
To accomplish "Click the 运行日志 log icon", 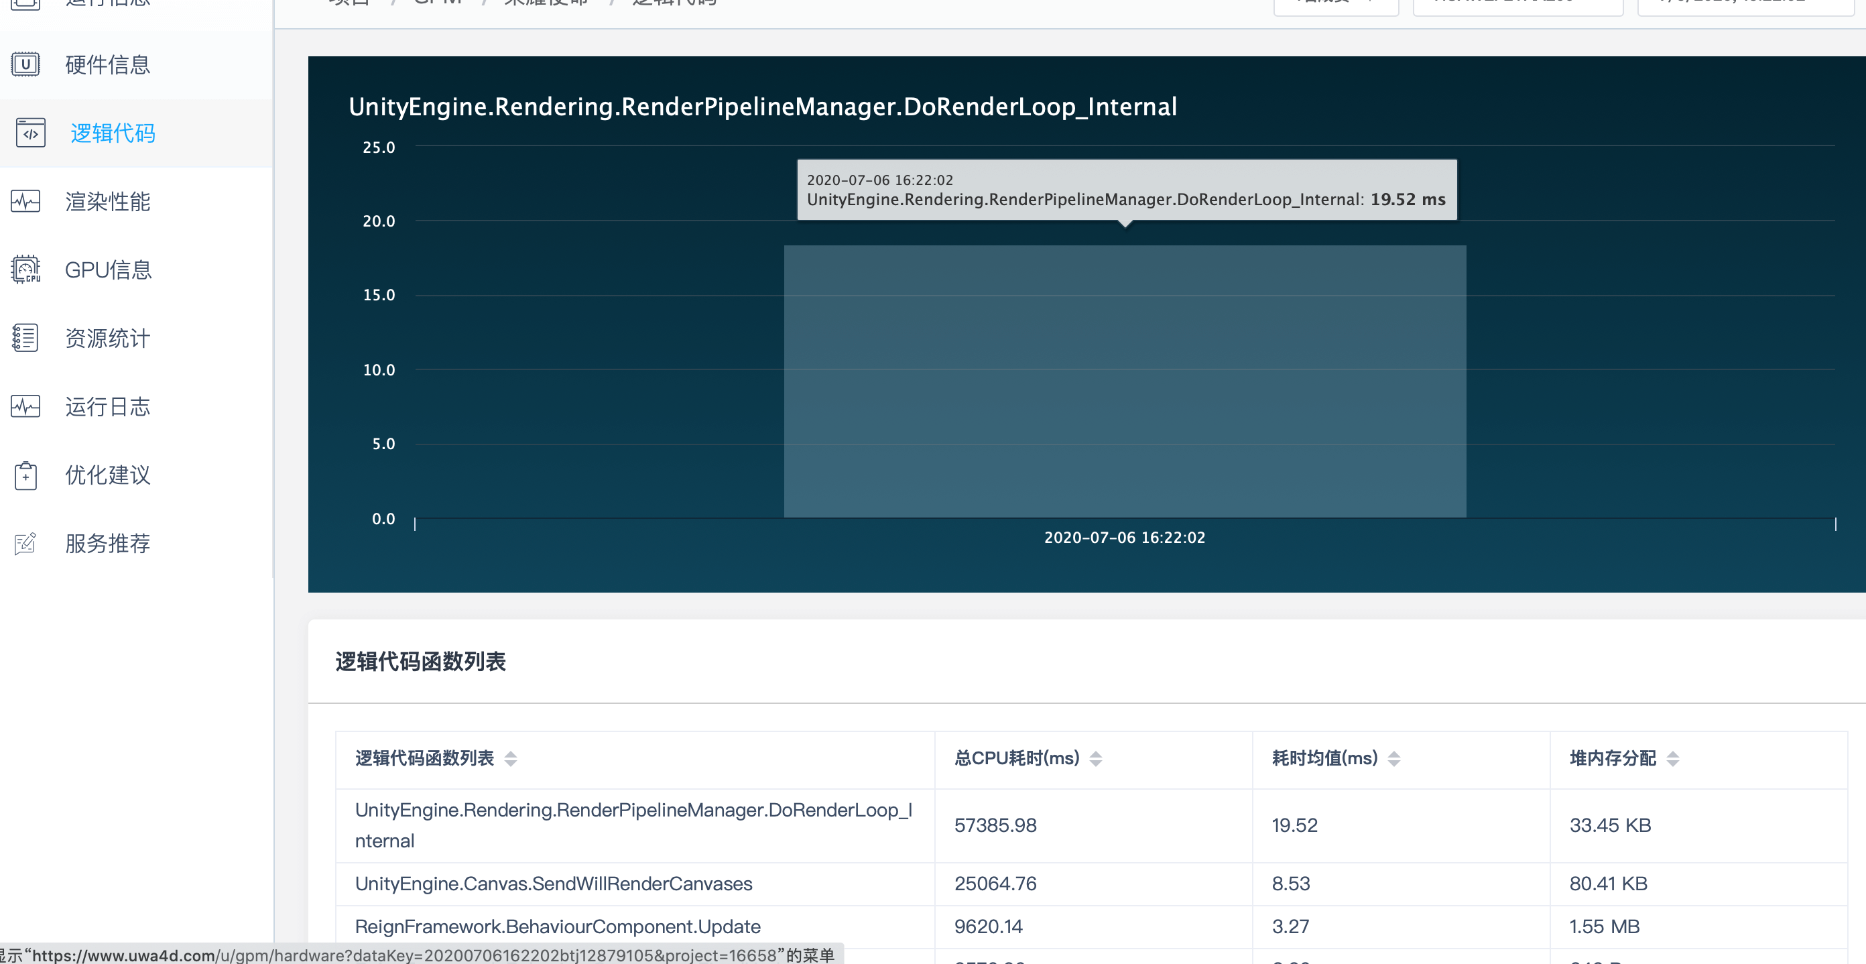I will click(25, 406).
